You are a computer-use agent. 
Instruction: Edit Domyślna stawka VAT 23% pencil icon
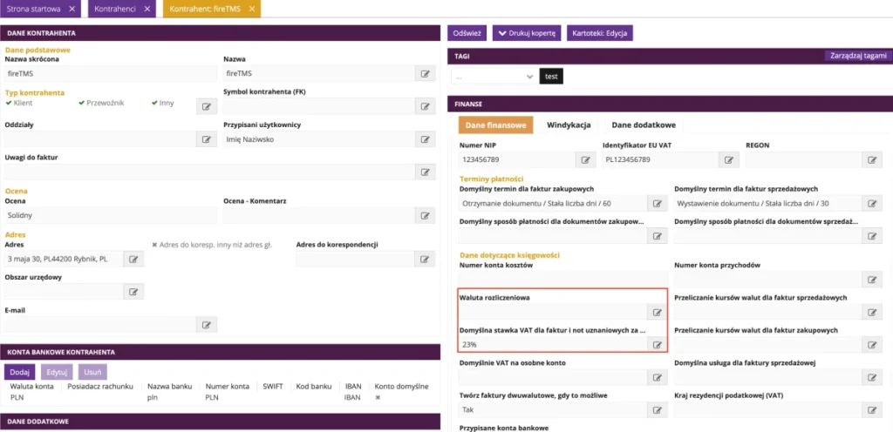click(x=657, y=344)
